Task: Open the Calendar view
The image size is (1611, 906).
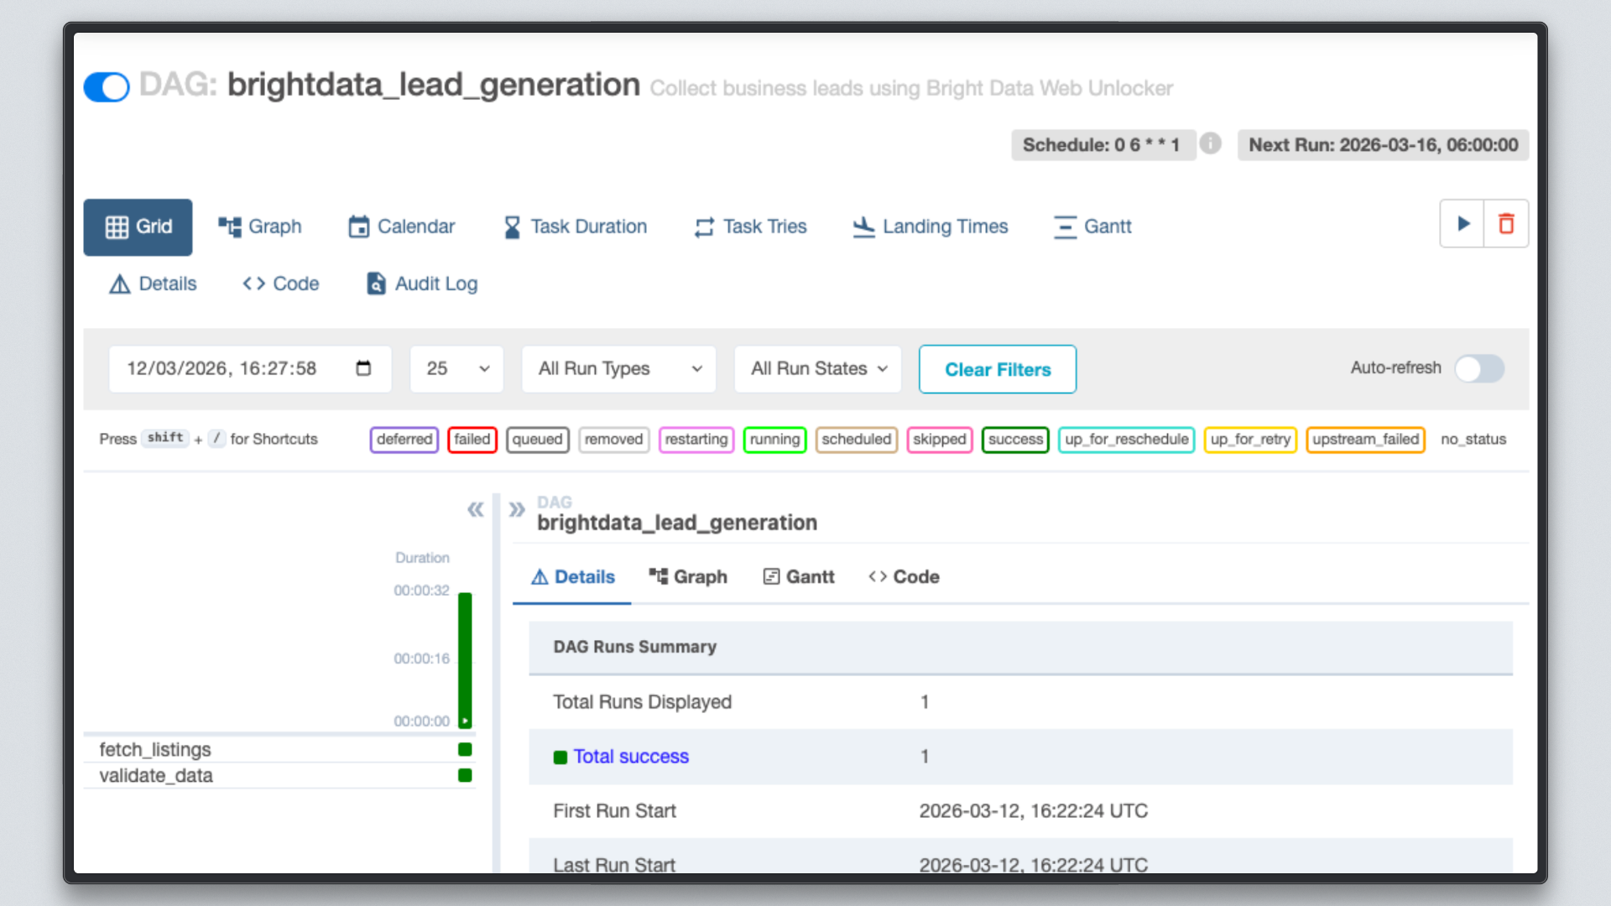Action: tap(401, 226)
